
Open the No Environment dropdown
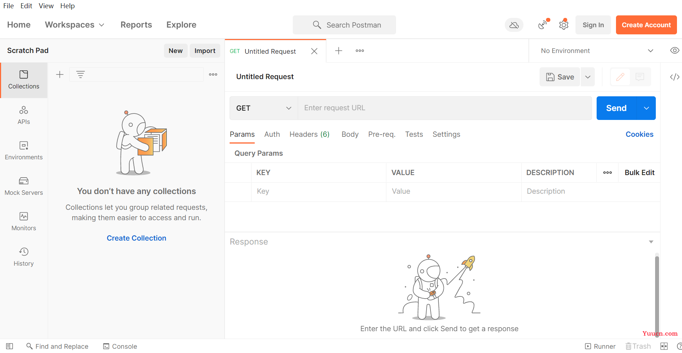pos(597,51)
